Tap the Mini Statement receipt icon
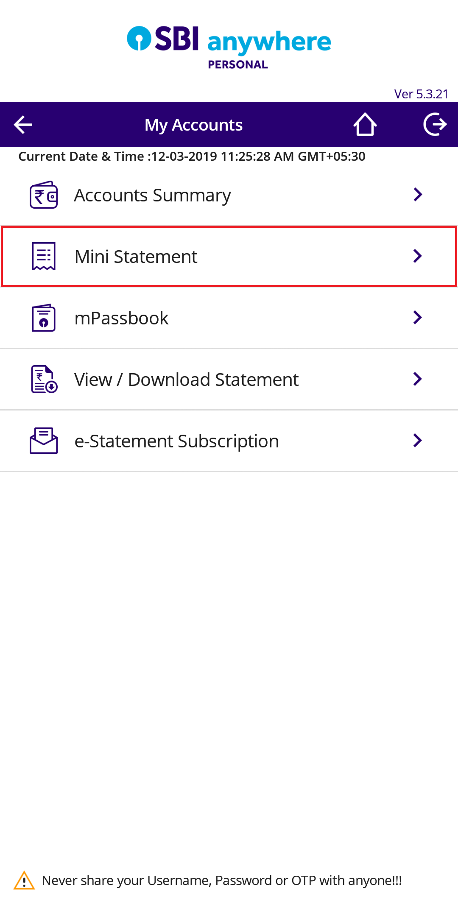This screenshot has width=458, height=916. 44,256
